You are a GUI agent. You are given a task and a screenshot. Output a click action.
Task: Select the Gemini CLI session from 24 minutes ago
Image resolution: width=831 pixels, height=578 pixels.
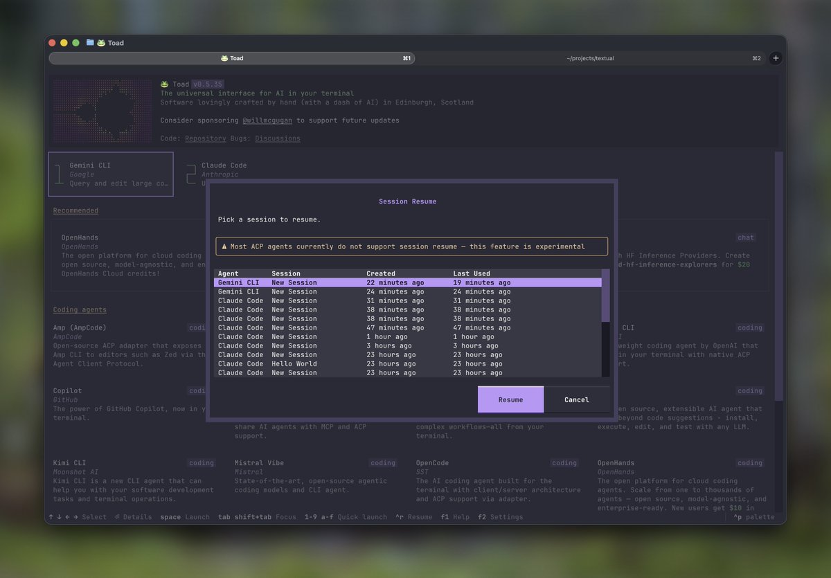tap(408, 291)
